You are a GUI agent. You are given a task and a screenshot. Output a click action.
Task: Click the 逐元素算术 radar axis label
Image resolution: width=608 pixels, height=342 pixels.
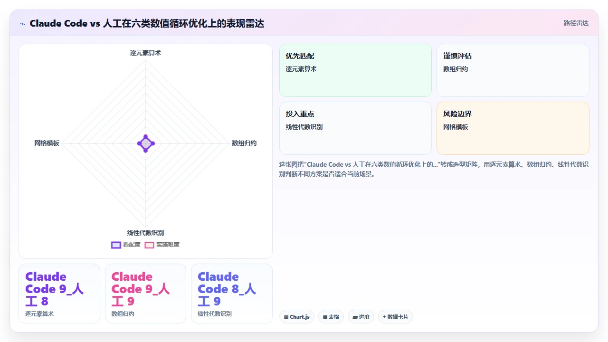coord(145,53)
